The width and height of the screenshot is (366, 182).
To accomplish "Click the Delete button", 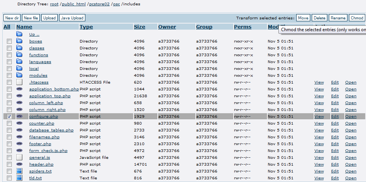I will pyautogui.click(x=320, y=18).
